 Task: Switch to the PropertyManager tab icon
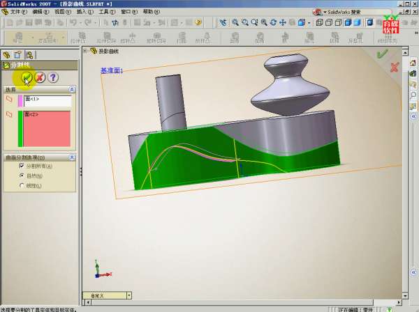[x=19, y=54]
